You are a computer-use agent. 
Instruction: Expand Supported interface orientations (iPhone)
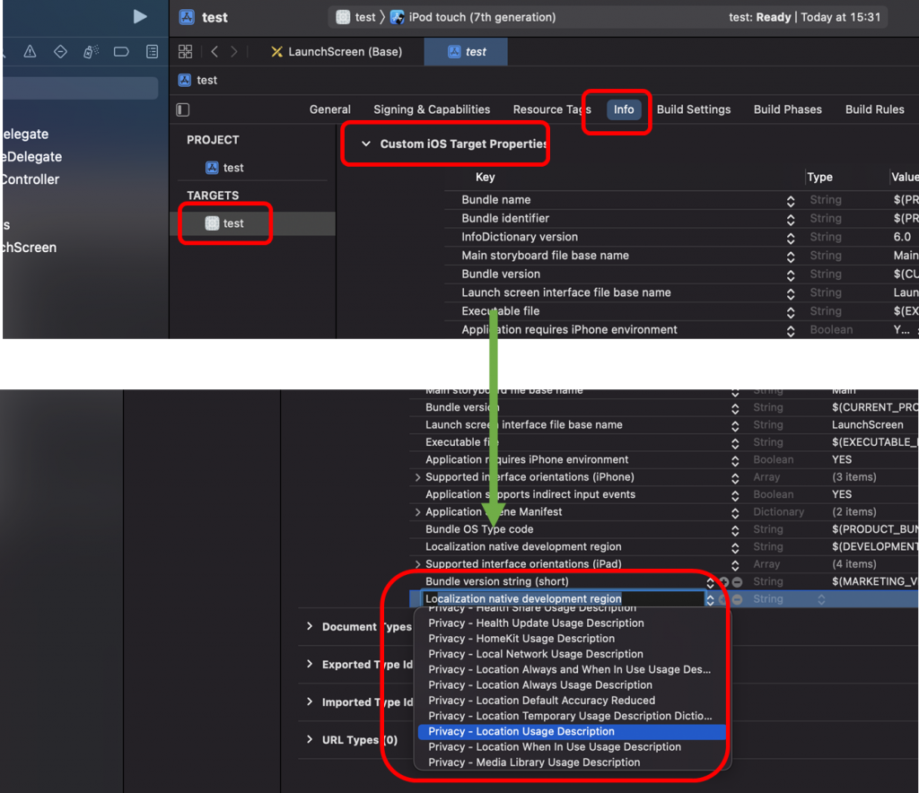pyautogui.click(x=417, y=477)
